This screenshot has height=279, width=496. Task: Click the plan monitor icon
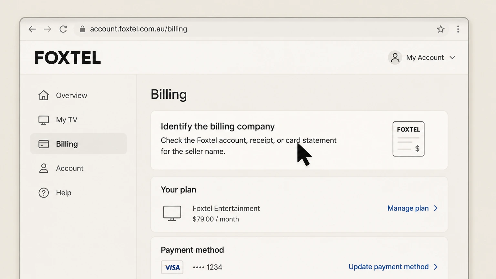(172, 213)
